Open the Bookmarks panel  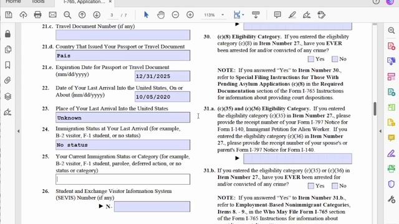point(8,65)
